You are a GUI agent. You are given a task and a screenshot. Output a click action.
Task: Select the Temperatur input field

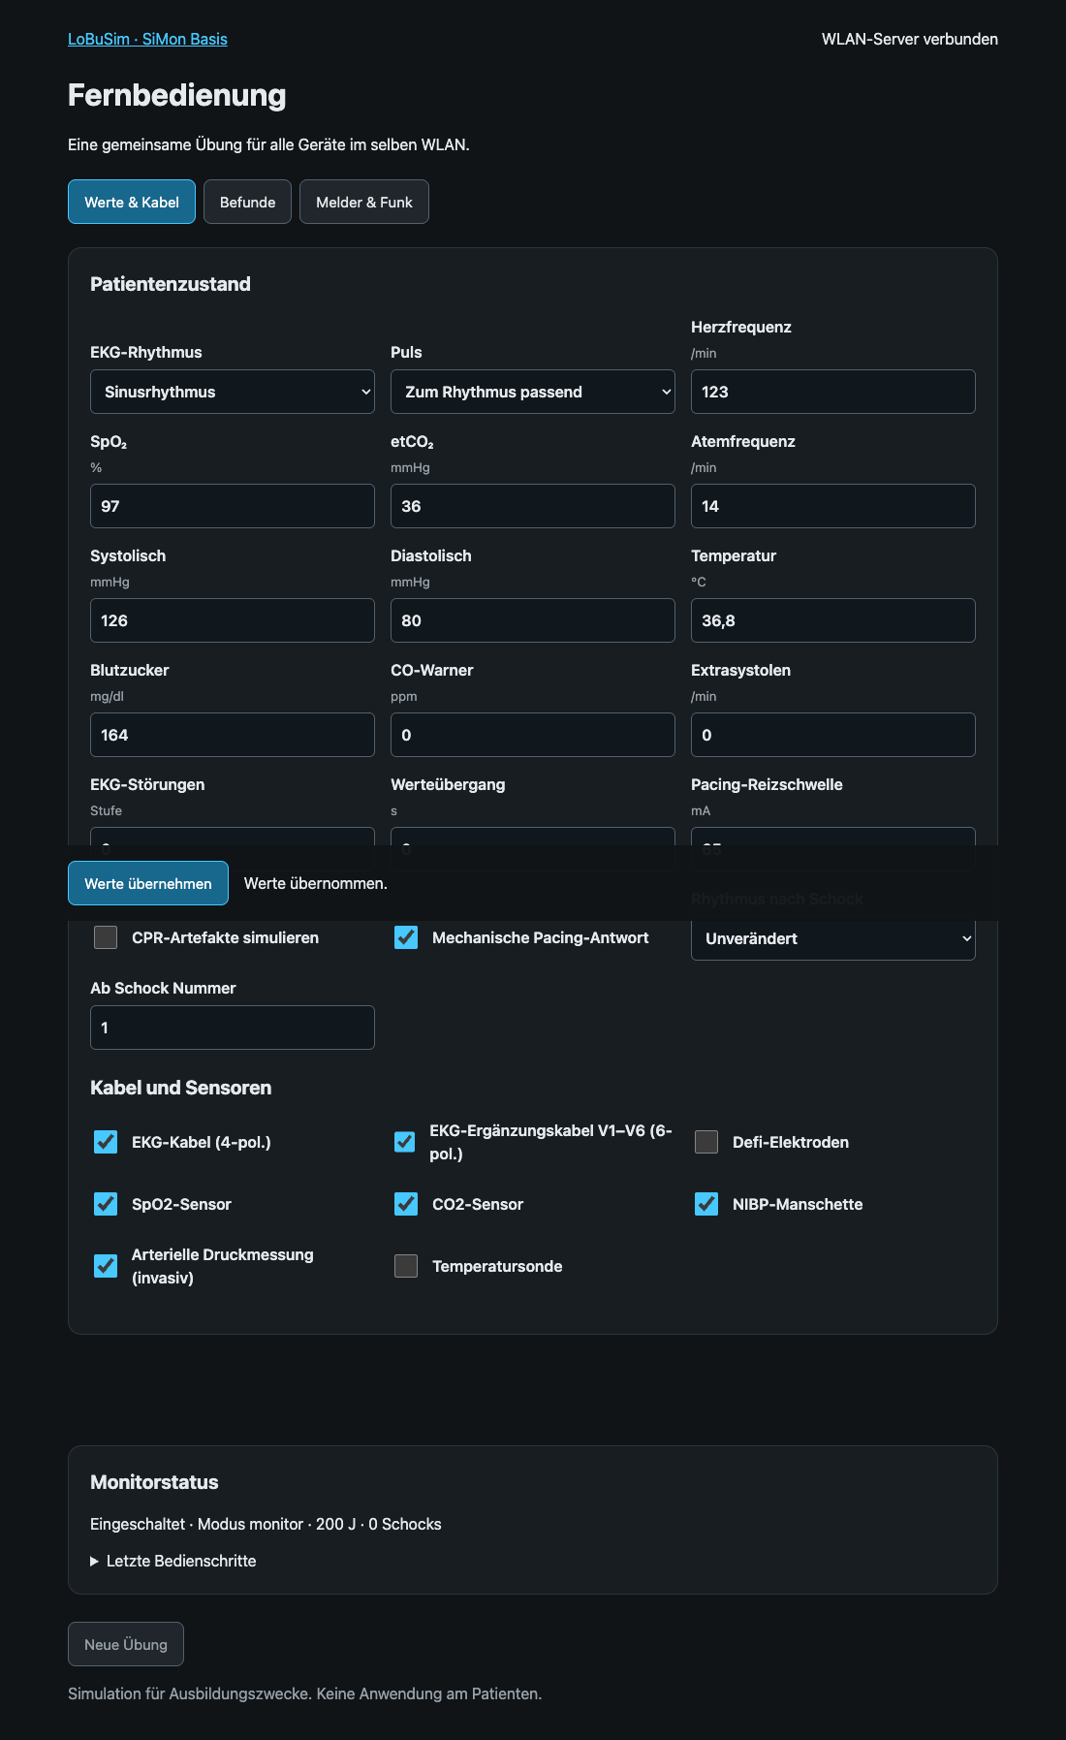click(833, 620)
